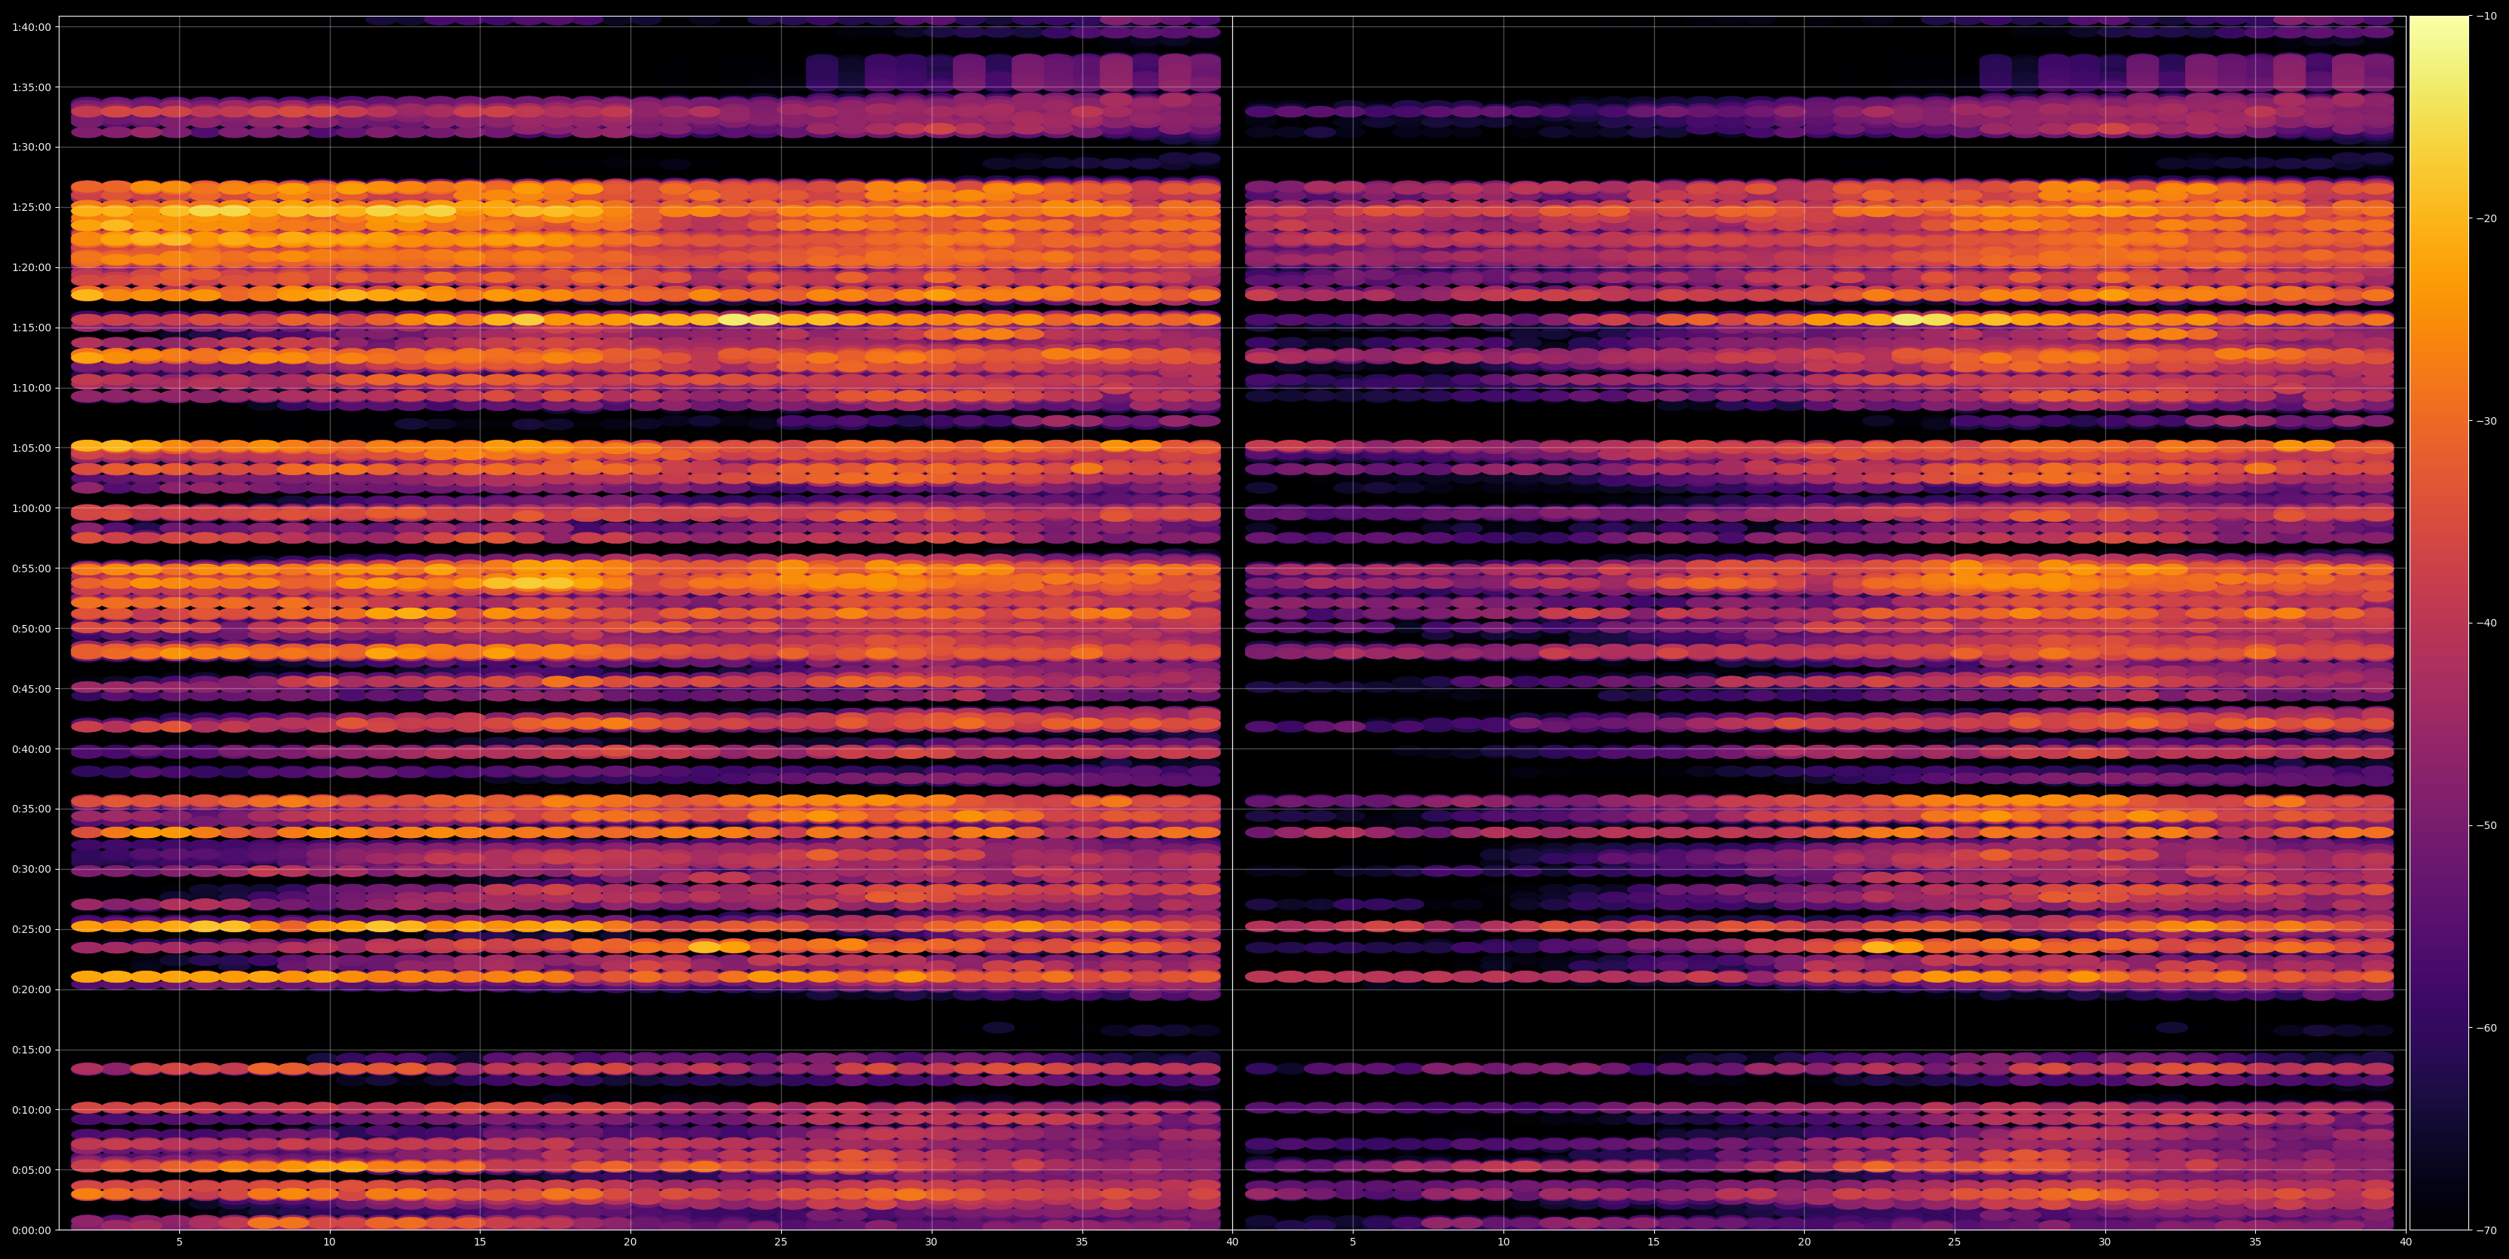Select x-axis tick 20 under the right plot
Viewport: 2509px width, 1259px height.
(1804, 1242)
